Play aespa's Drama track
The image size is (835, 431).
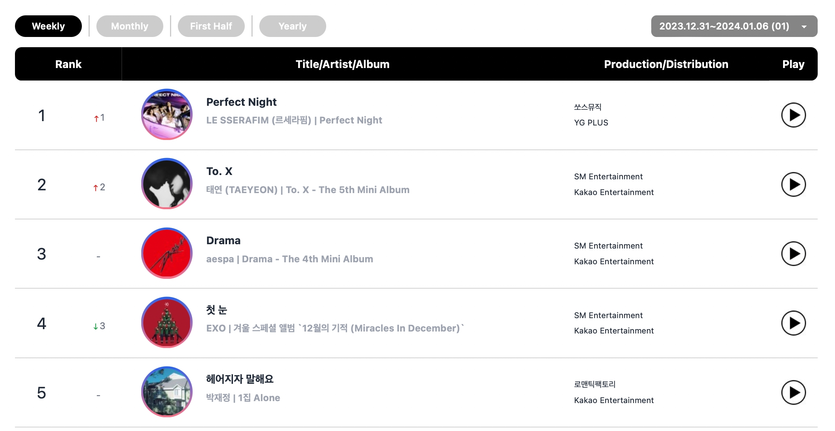tap(793, 254)
